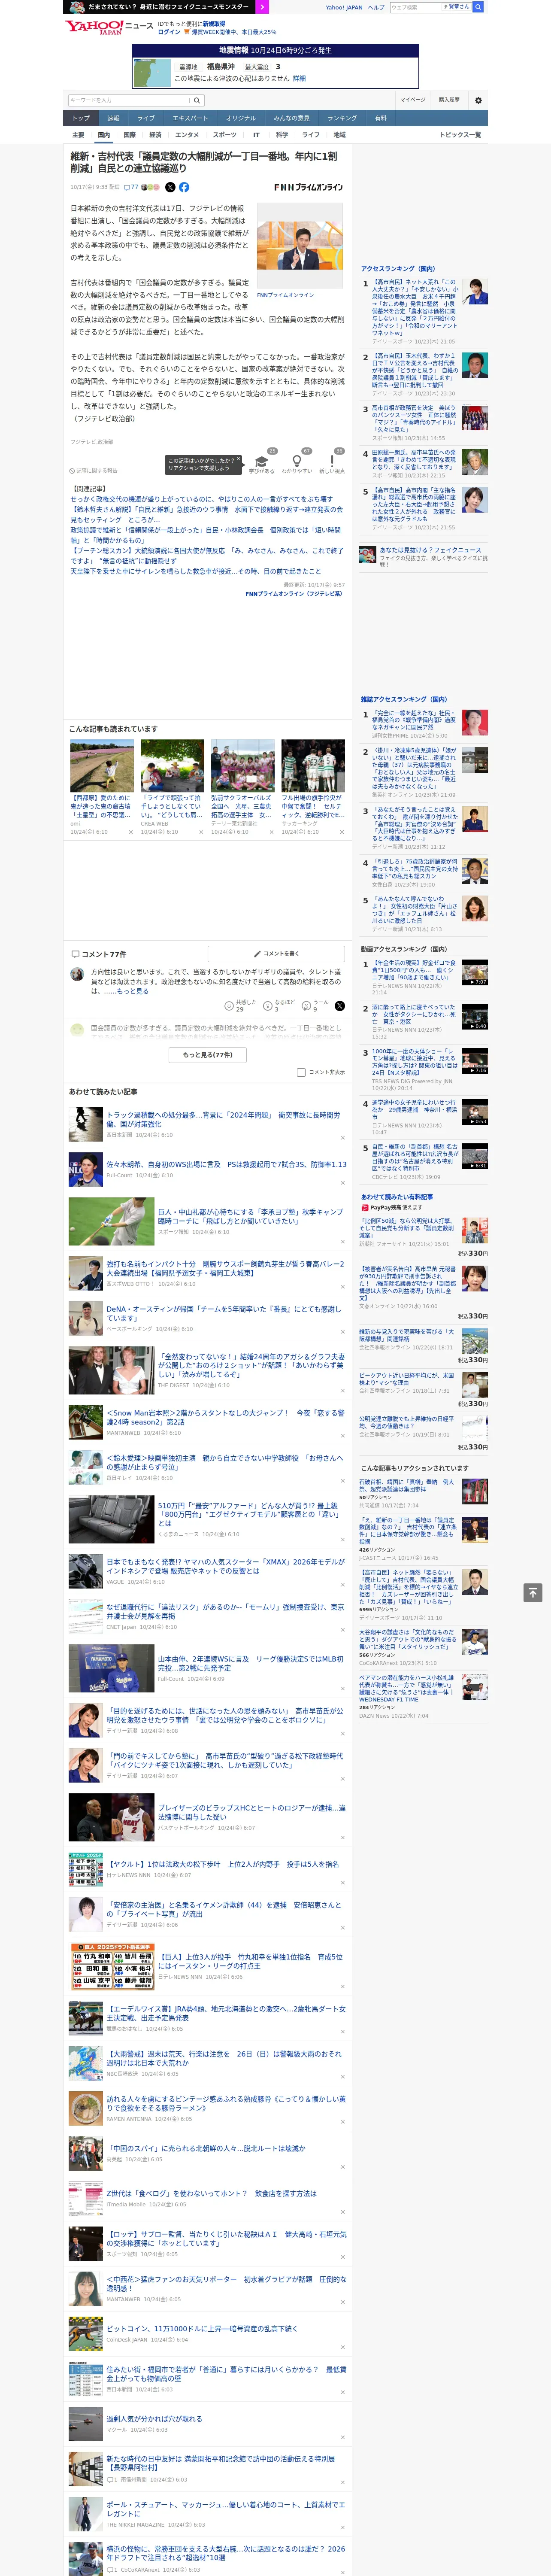The image size is (551, 2576).
Task: Click the 弘前サクラオーバルズ article thumbnail
Action: pyautogui.click(x=242, y=765)
